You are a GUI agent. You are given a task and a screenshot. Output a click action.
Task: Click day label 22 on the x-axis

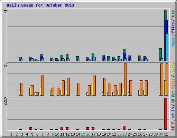pos(119,134)
